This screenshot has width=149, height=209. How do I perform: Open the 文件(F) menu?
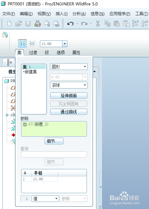pos(9,14)
